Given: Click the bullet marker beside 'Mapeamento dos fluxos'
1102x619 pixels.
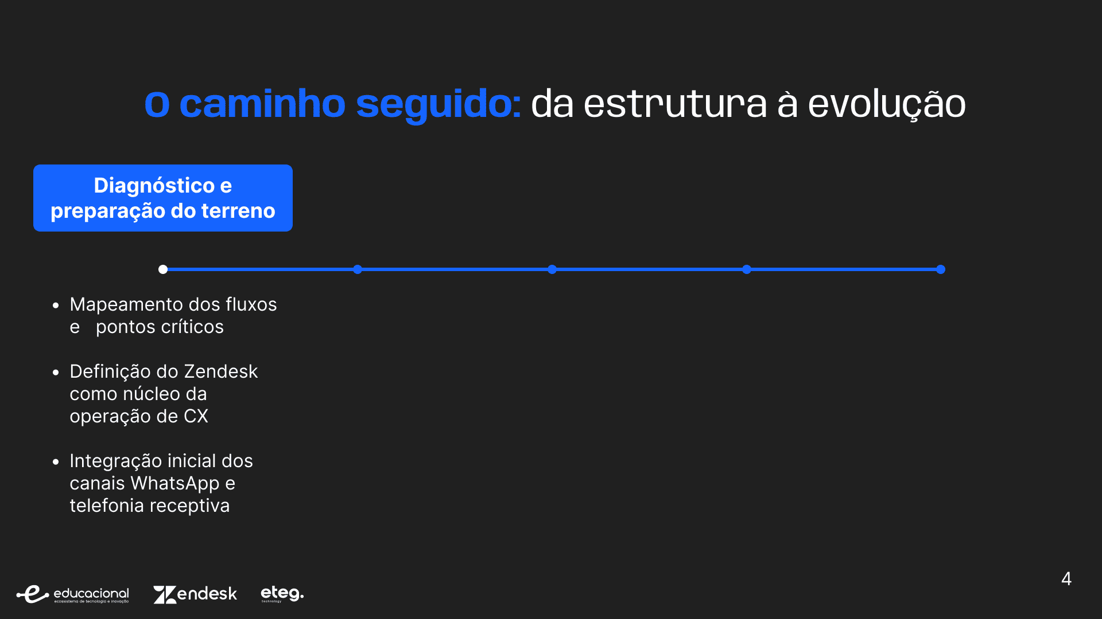Looking at the screenshot, I should coord(56,305).
